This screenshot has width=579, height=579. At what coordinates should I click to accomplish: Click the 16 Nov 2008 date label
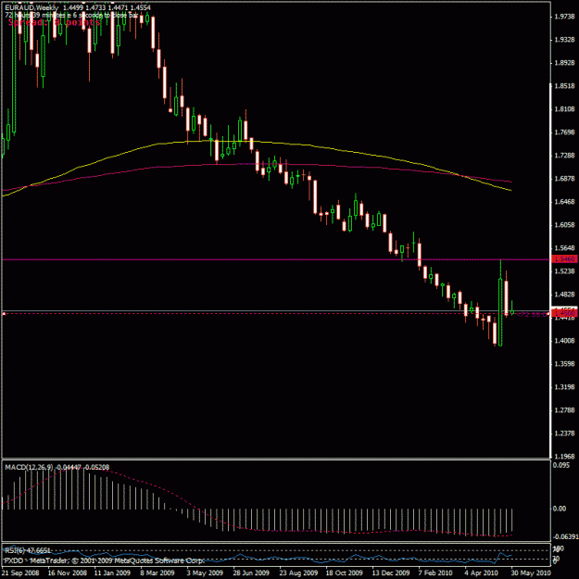click(x=68, y=573)
